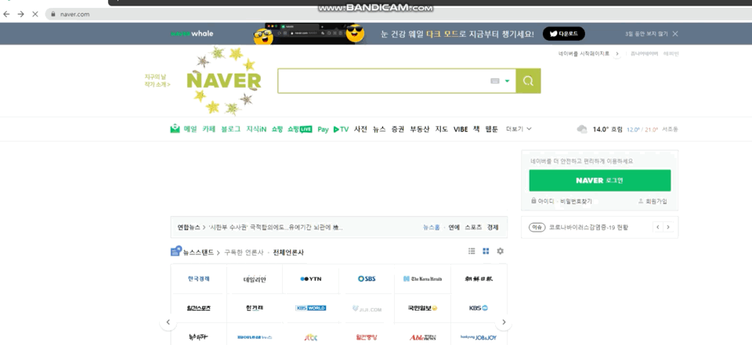The width and height of the screenshot is (752, 345).
Task: Click the NAVER logo
Action: pyautogui.click(x=224, y=81)
